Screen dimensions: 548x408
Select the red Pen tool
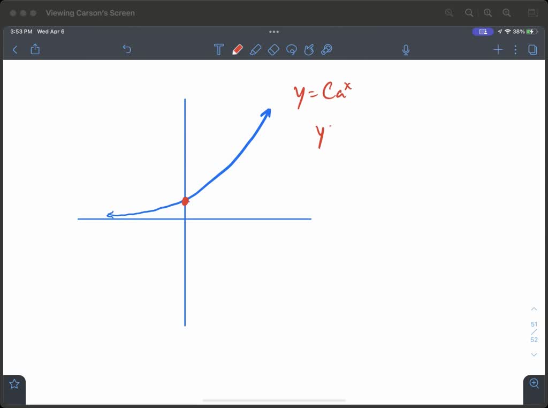pyautogui.click(x=238, y=49)
